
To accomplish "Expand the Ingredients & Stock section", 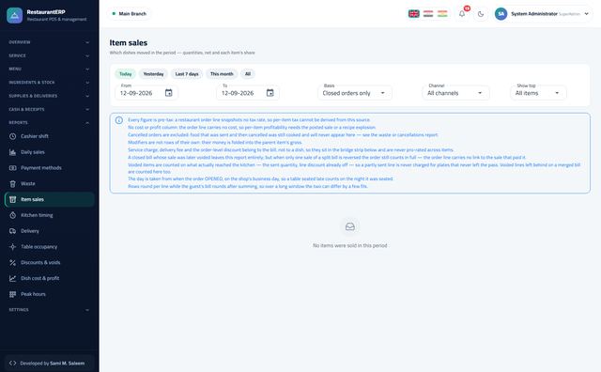I will [50, 83].
